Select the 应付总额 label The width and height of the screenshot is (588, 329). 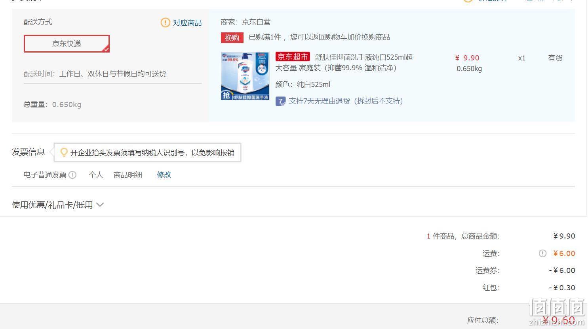point(483,320)
